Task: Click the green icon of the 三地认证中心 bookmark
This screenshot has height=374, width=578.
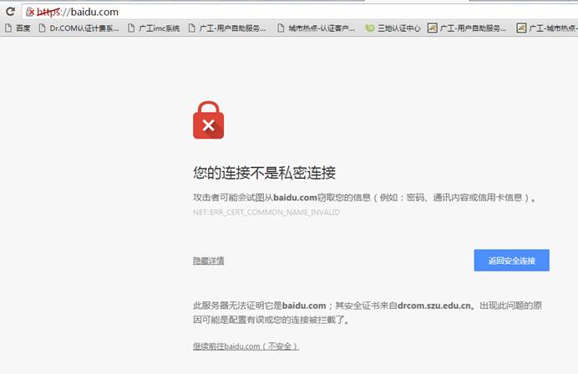Action: click(370, 28)
